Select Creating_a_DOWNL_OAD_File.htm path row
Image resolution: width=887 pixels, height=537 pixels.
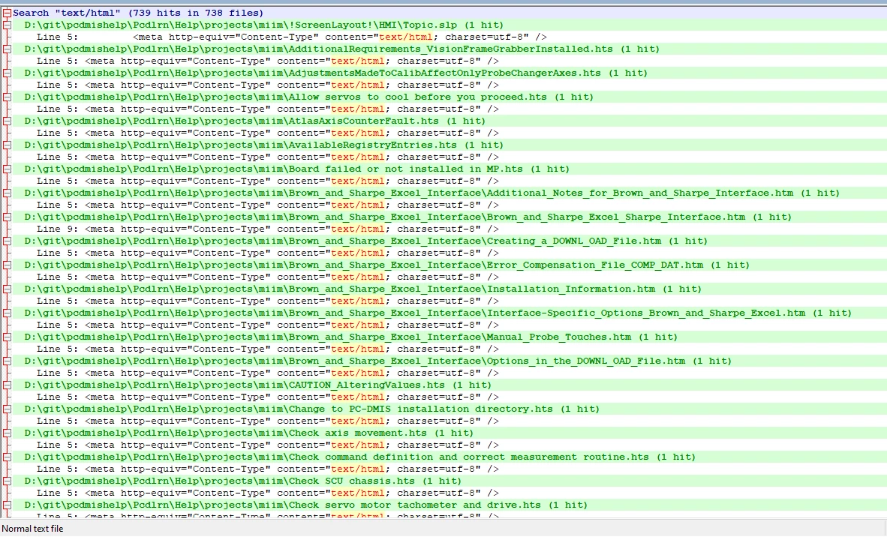(366, 241)
